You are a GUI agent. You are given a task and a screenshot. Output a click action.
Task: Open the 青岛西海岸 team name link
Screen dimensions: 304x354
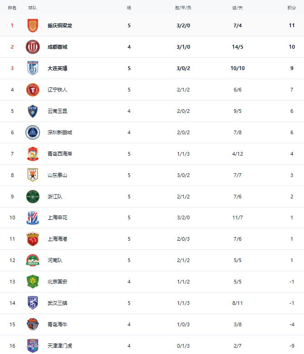[60, 154]
